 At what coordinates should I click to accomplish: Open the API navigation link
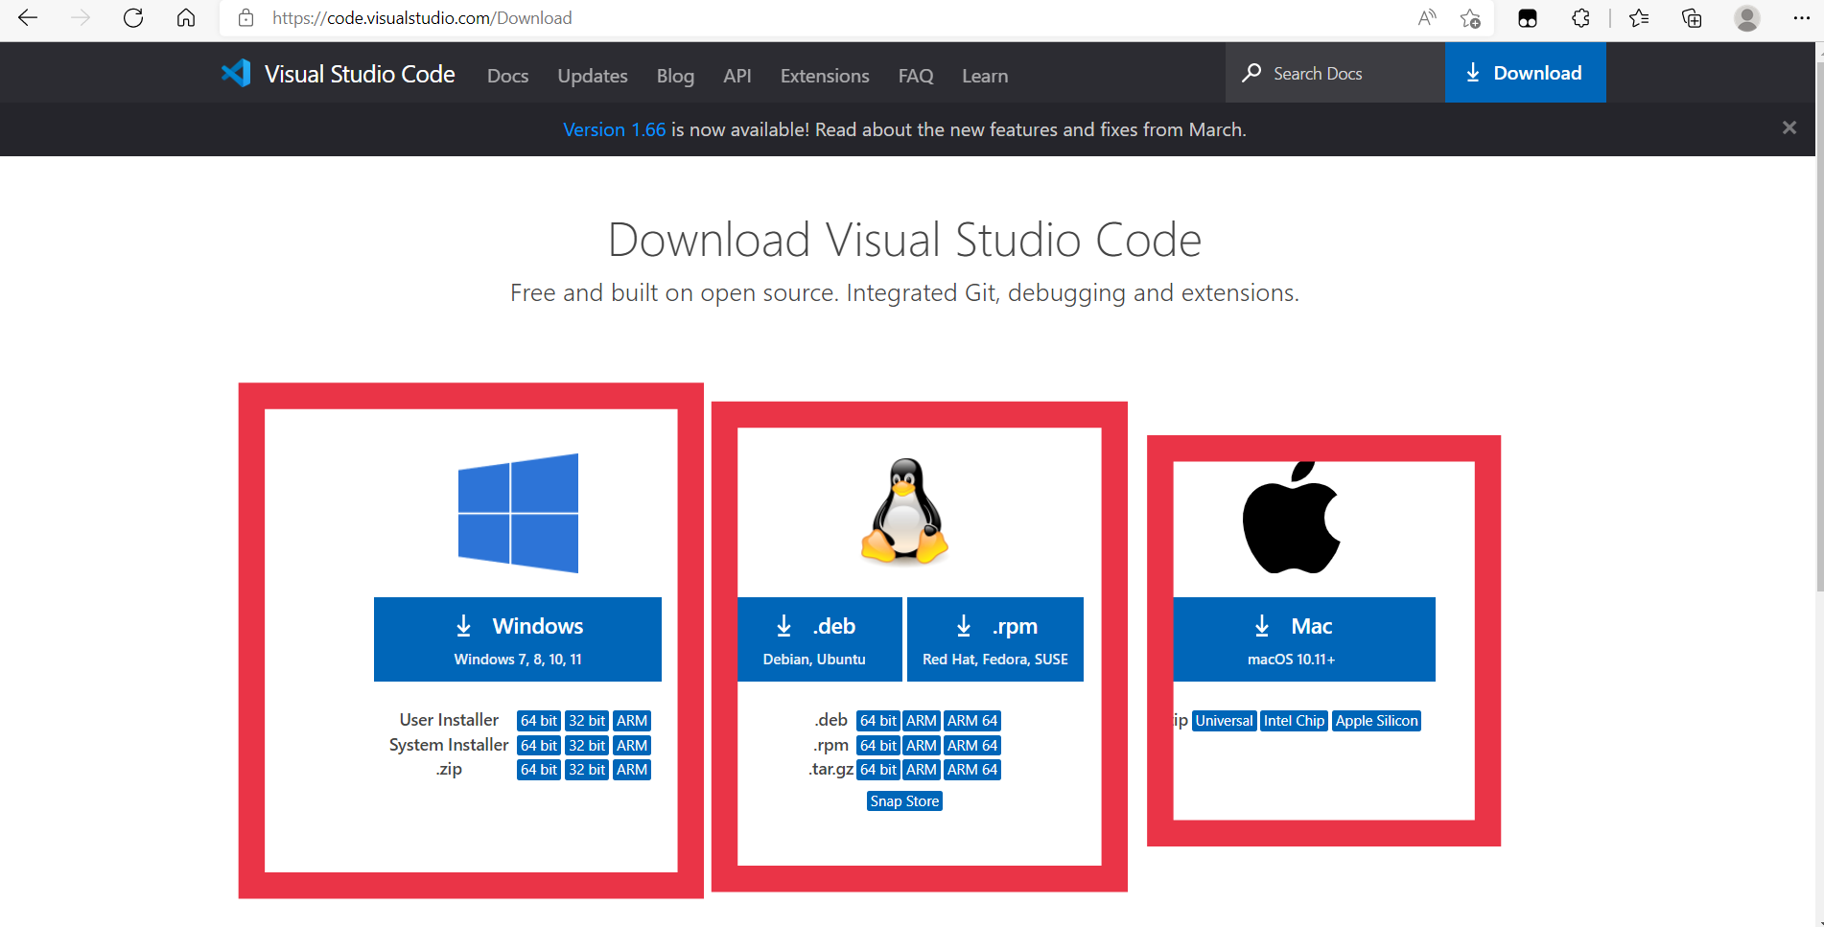coord(737,76)
